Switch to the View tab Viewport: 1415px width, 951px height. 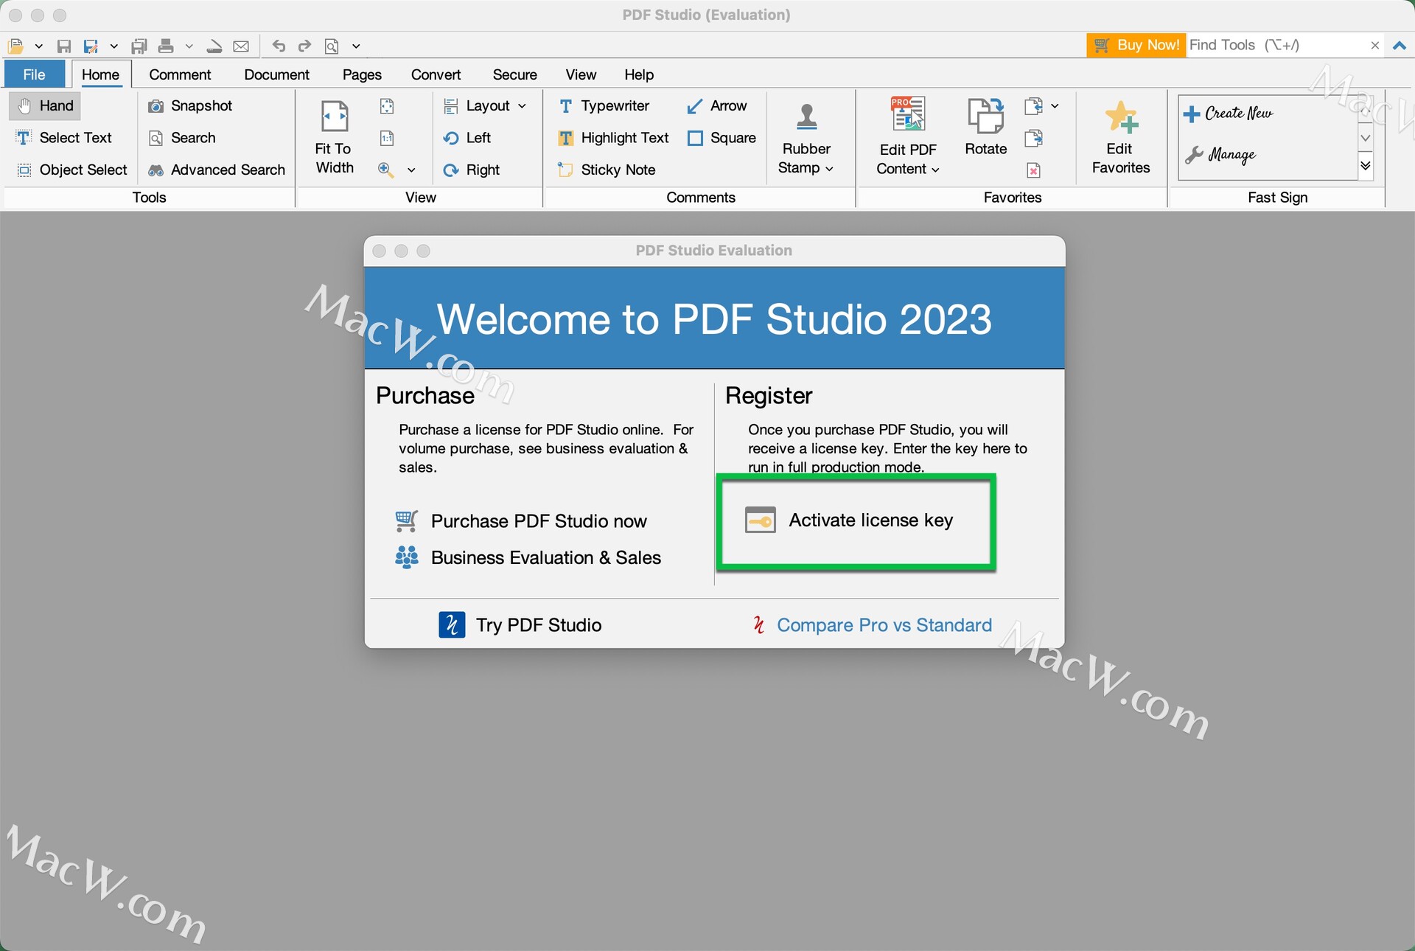point(581,74)
